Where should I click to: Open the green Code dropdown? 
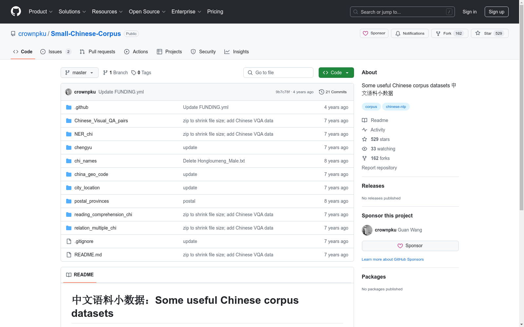(336, 73)
